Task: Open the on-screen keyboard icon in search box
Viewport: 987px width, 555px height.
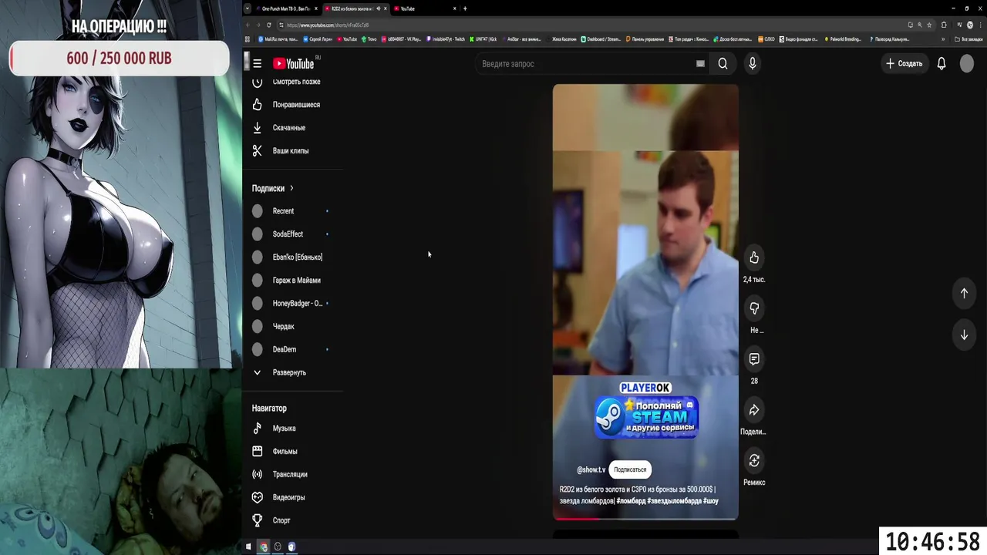Action: click(700, 64)
